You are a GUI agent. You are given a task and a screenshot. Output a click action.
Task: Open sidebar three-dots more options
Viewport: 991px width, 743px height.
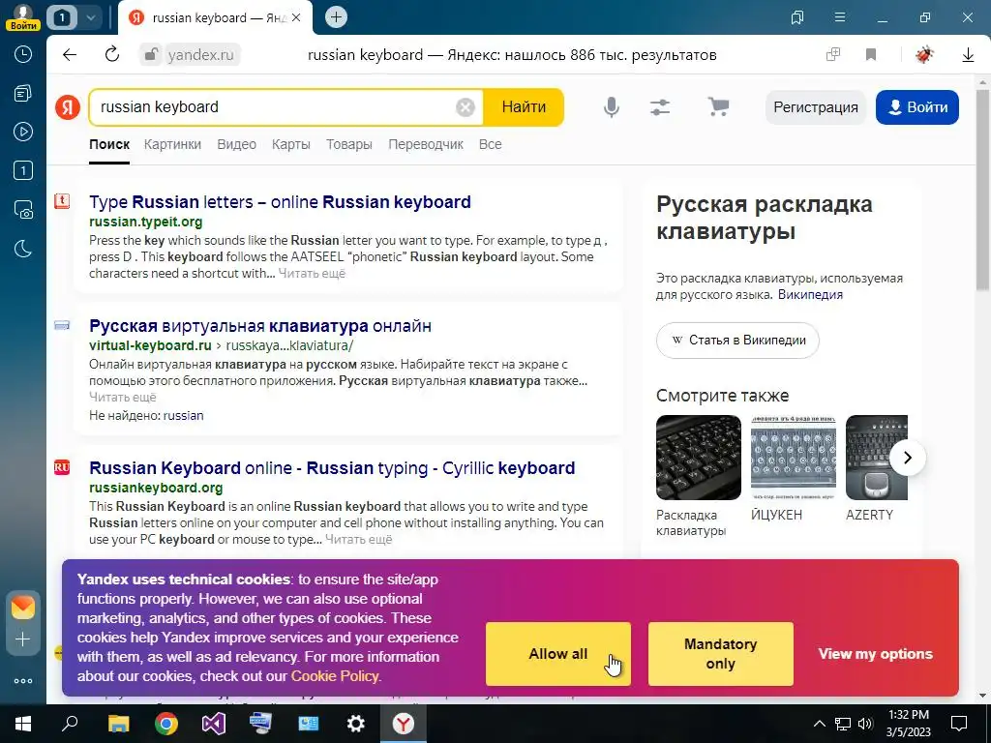coord(23,681)
